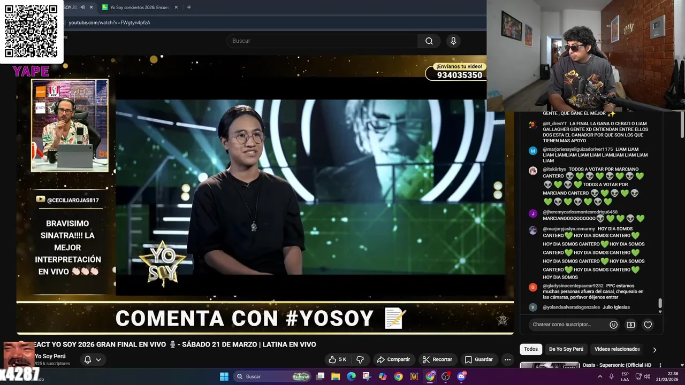The width and height of the screenshot is (685, 385).
Task: Click the system tray microphone icon
Action: [x=611, y=376]
